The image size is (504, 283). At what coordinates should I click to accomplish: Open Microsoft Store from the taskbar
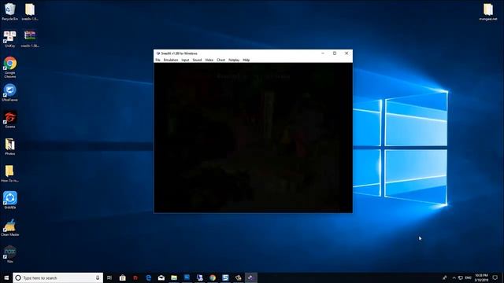tap(123, 277)
